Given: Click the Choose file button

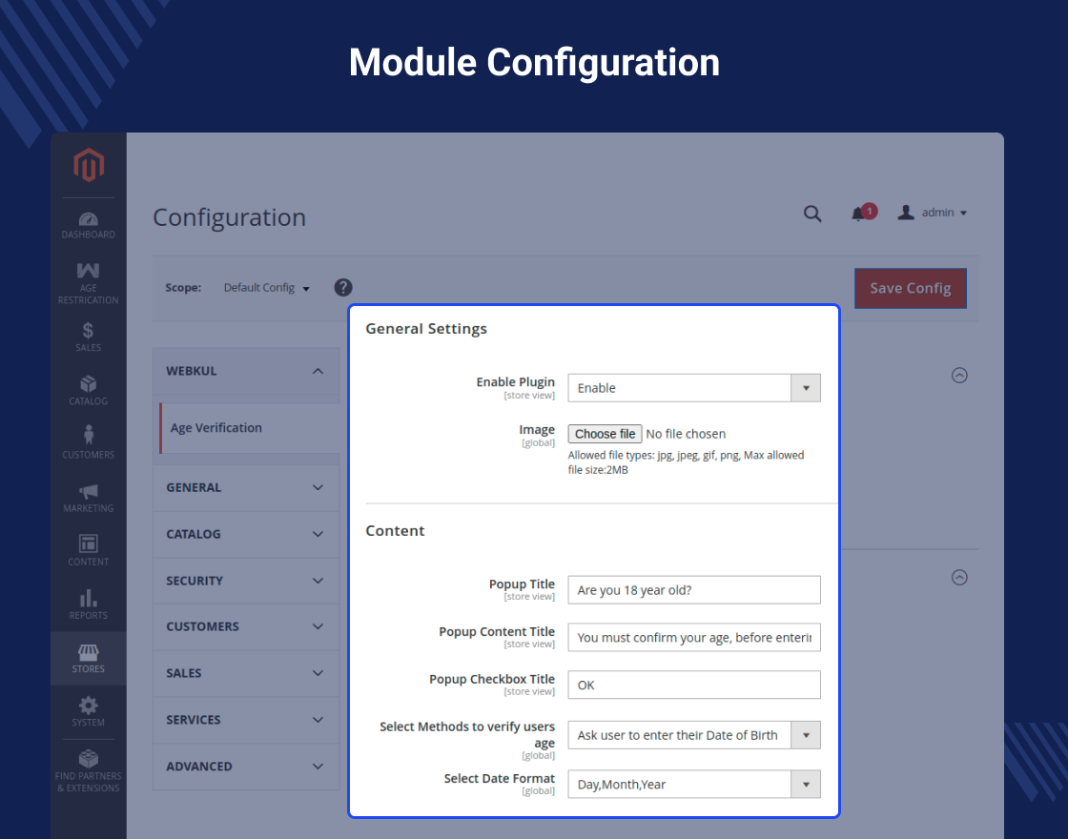Looking at the screenshot, I should point(605,434).
